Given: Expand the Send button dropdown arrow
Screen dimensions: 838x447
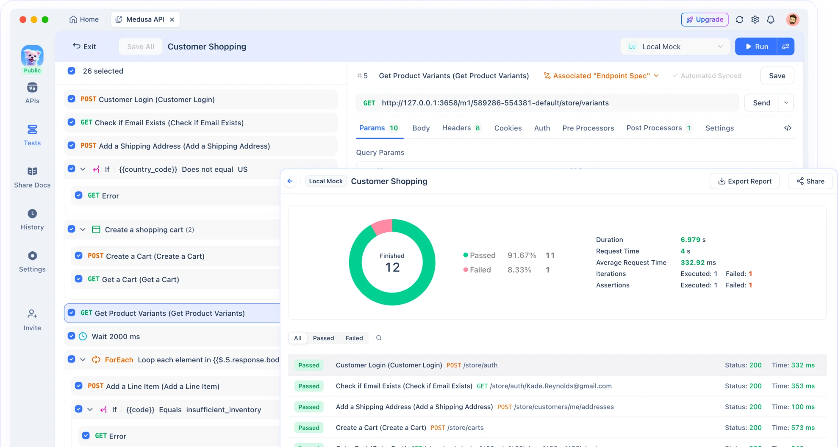Looking at the screenshot, I should [786, 103].
